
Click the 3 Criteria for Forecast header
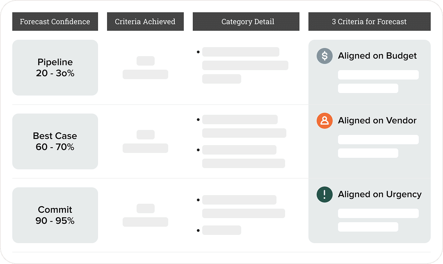coord(369,21)
